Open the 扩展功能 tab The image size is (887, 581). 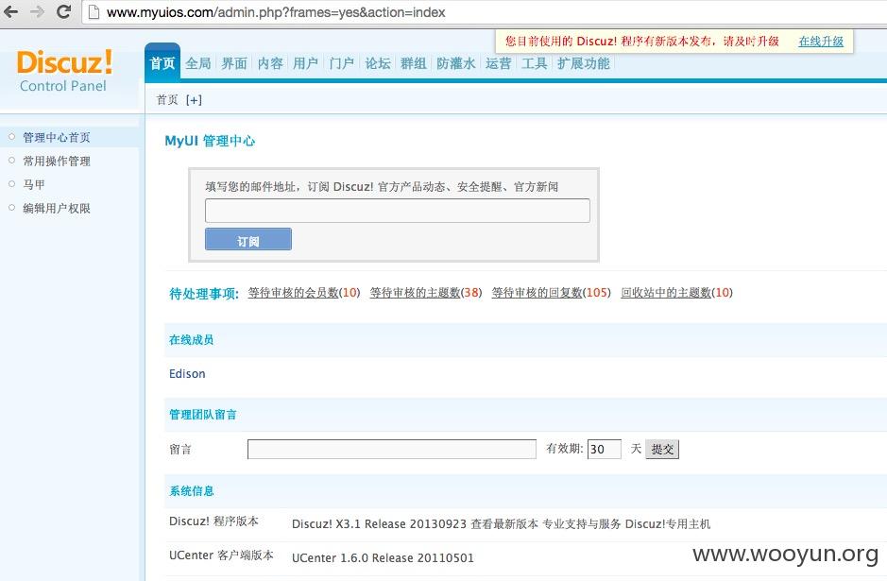pyautogui.click(x=583, y=63)
